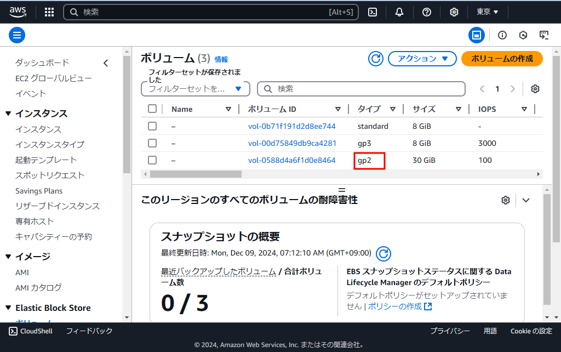Check volume vol-00d75849db9ca4281 row checkbox
Image resolution: width=561 pixels, height=352 pixels.
coord(152,143)
